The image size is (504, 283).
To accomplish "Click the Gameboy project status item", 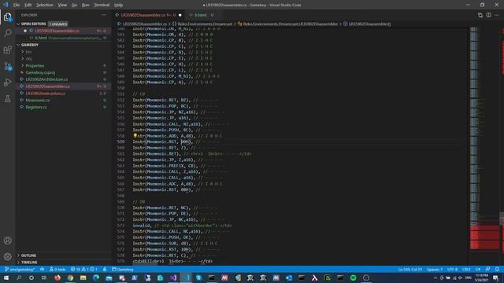I will click(x=123, y=269).
